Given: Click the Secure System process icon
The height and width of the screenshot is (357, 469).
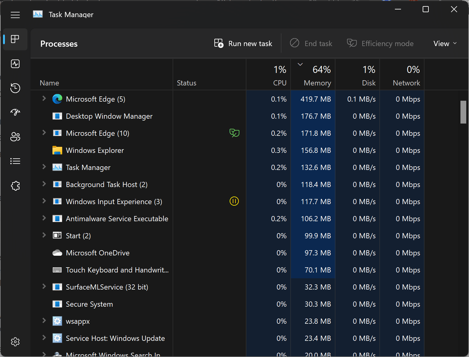Looking at the screenshot, I should (x=57, y=304).
